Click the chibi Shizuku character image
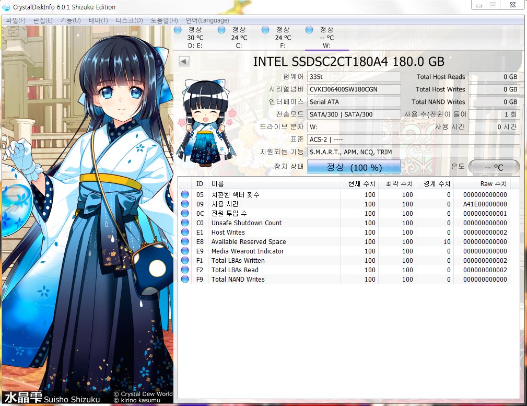Image resolution: width=527 pixels, height=406 pixels. click(x=205, y=123)
